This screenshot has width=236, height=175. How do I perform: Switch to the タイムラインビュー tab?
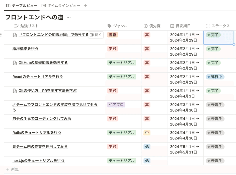pyautogui.click(x=61, y=6)
